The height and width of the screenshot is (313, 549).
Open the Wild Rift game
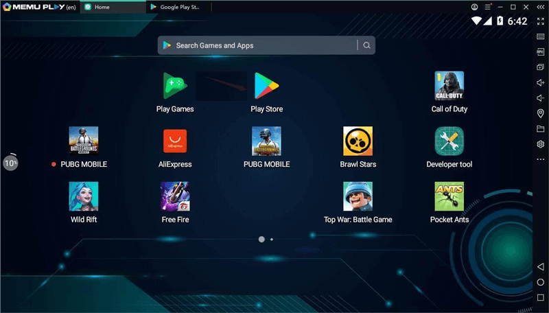[x=83, y=197]
